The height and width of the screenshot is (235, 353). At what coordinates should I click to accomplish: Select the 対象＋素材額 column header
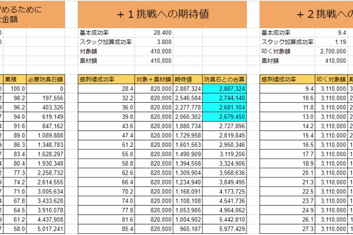(155, 78)
